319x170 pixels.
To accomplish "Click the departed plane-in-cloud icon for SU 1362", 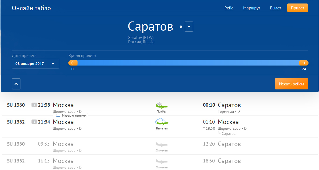I will [x=162, y=122].
